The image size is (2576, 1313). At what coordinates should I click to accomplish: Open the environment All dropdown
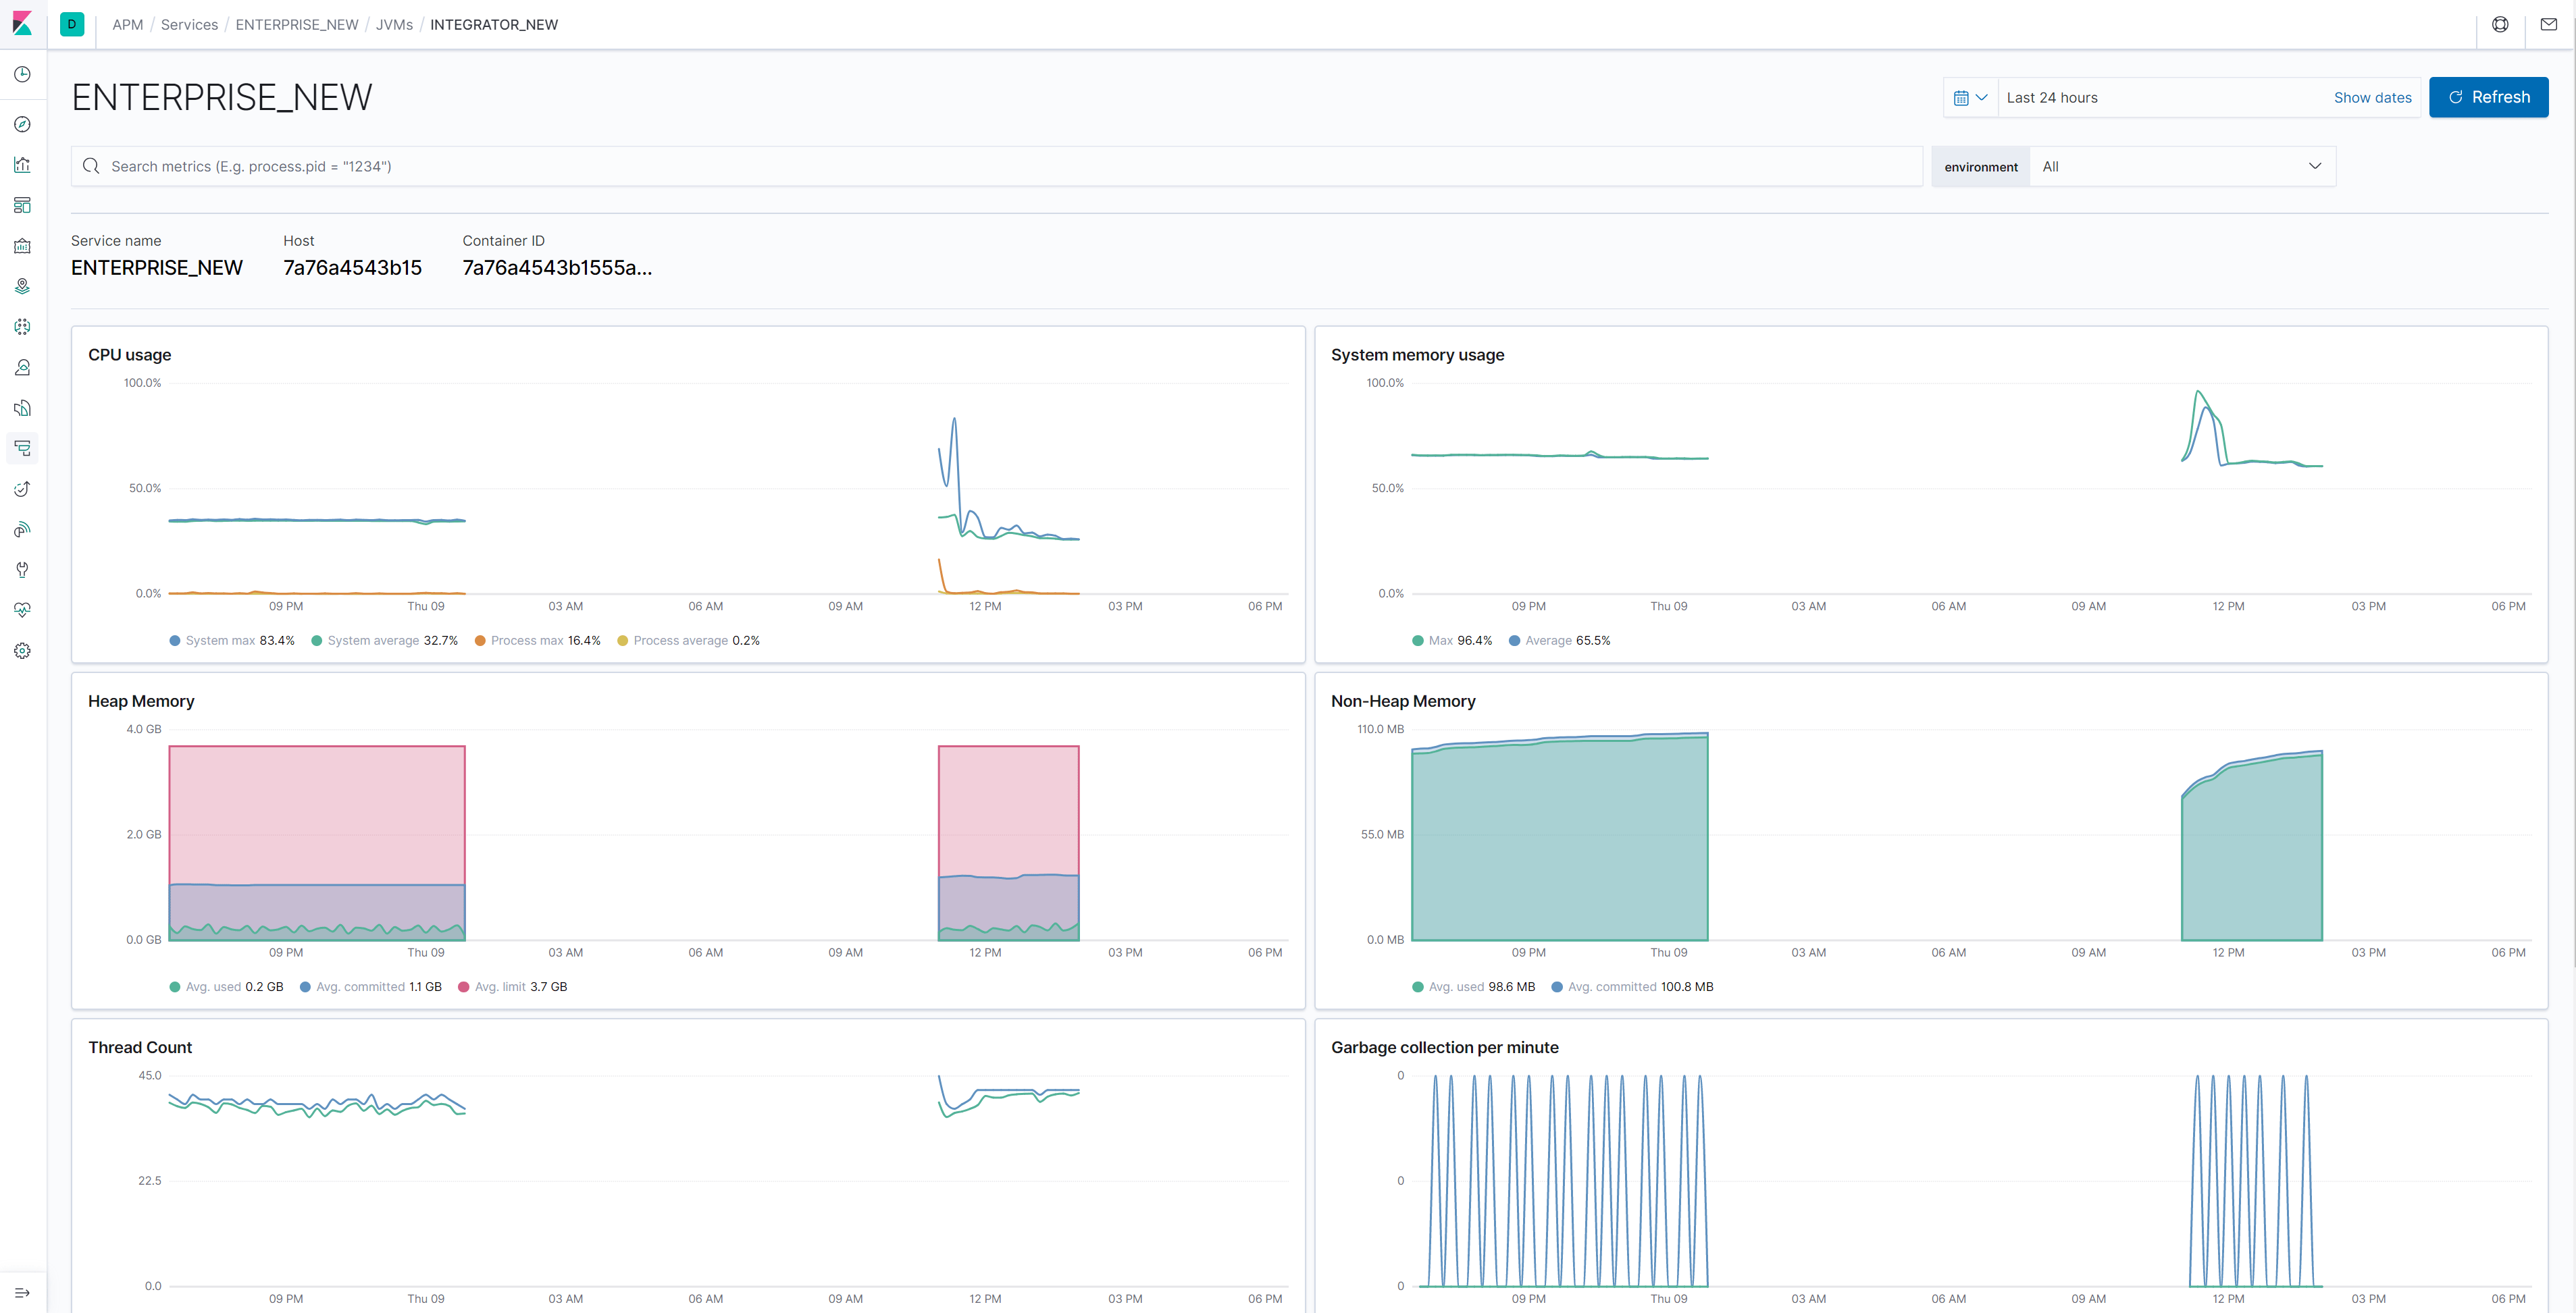(x=2183, y=166)
